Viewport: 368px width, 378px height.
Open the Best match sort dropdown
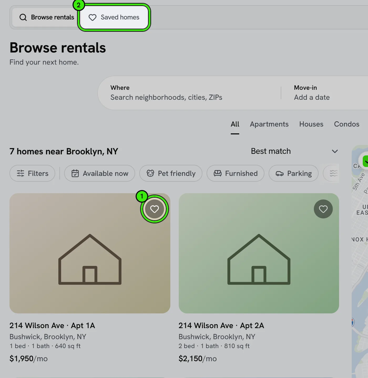pos(294,151)
